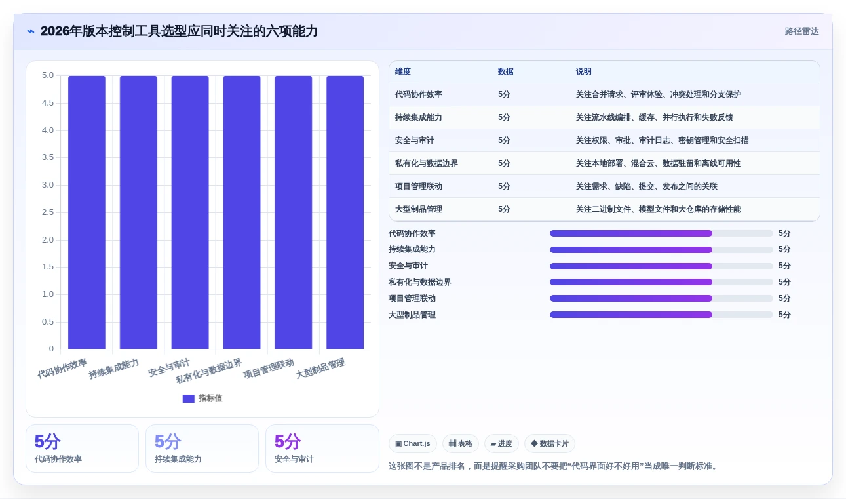Click the 大型制品管理 bar in the chart

tap(345, 212)
